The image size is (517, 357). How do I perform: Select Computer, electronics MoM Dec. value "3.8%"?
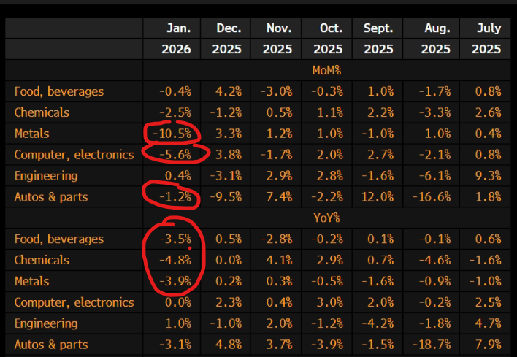point(229,155)
